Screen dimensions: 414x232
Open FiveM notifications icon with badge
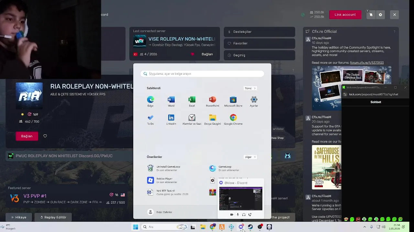pos(371,15)
